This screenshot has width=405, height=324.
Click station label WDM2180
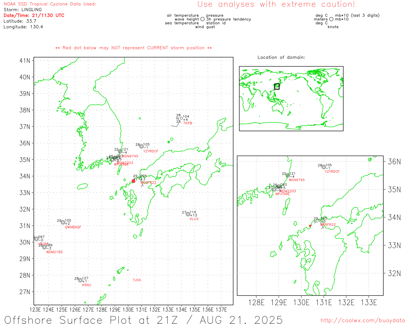coord(54,252)
